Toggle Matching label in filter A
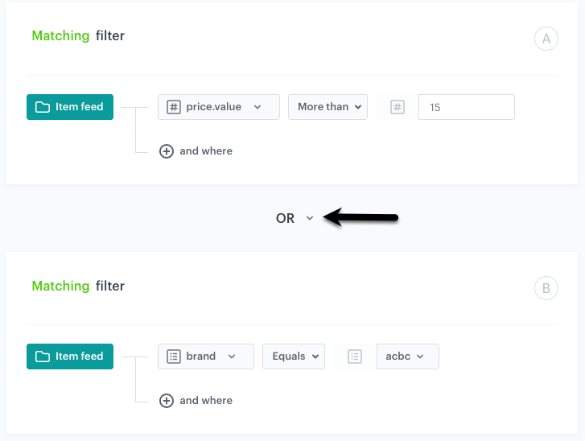The height and width of the screenshot is (441, 585). tap(60, 36)
